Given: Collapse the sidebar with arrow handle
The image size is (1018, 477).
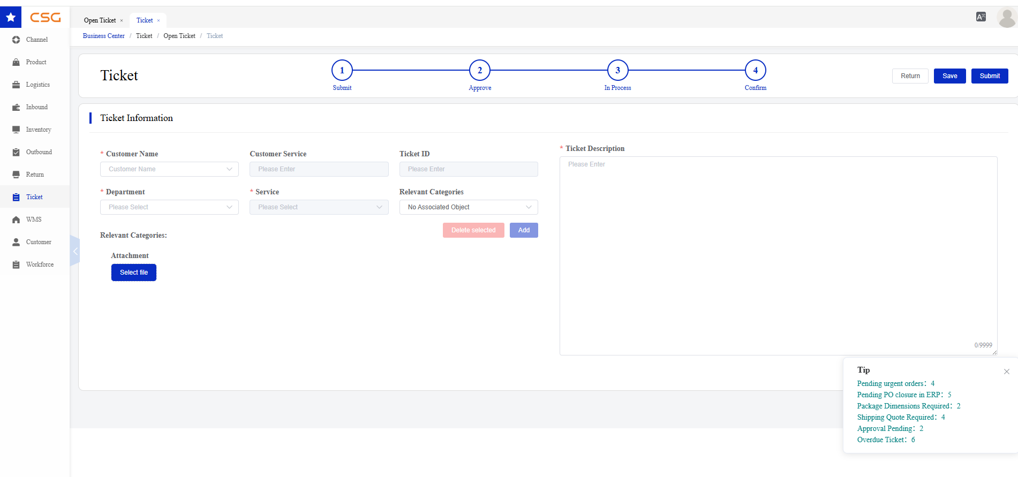Looking at the screenshot, I should [x=75, y=251].
